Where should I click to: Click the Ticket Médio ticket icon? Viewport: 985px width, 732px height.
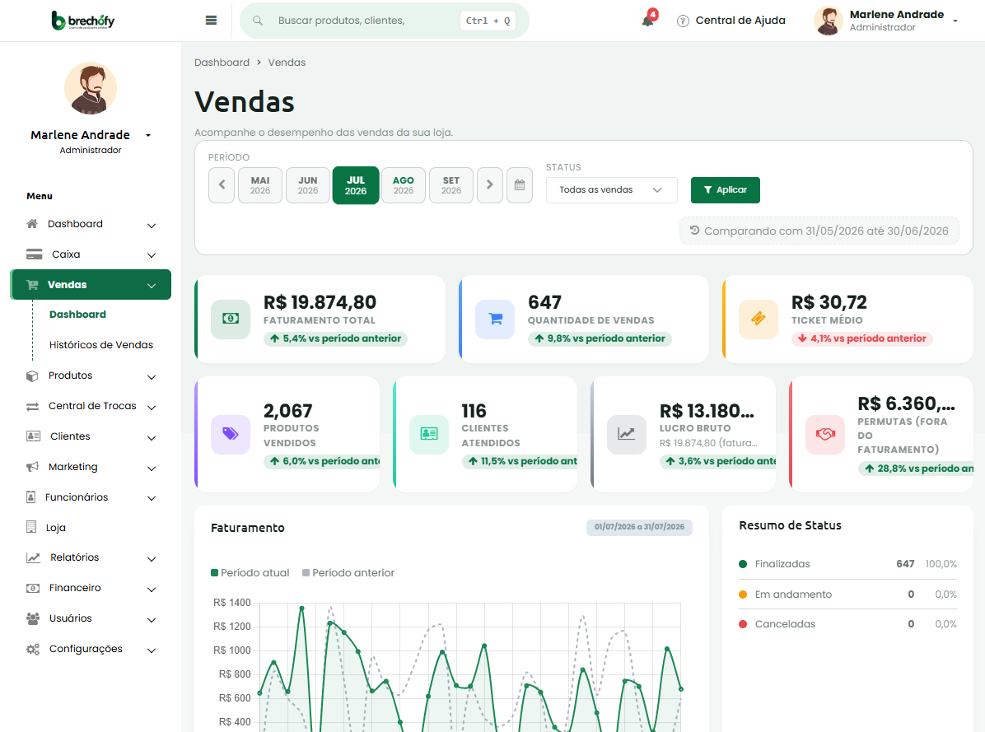click(x=759, y=319)
